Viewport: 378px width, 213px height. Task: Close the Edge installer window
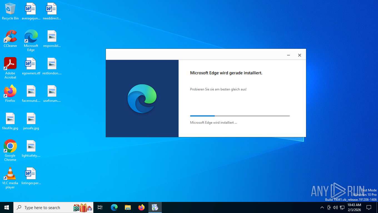tap(300, 55)
